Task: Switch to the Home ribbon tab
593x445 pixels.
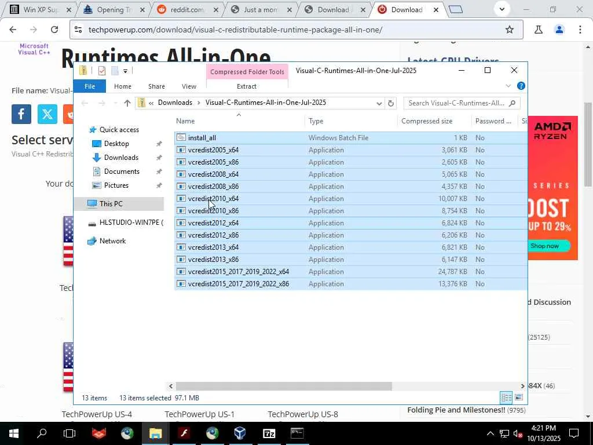Action: coord(123,86)
